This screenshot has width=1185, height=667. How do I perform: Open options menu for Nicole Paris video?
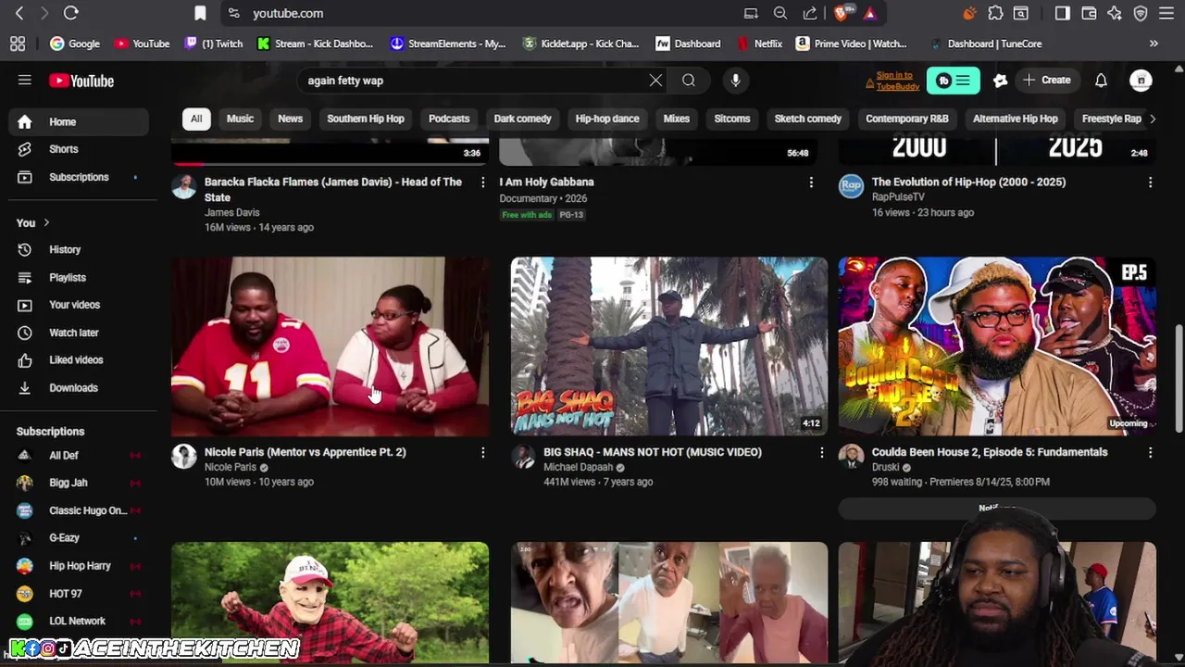tap(482, 452)
